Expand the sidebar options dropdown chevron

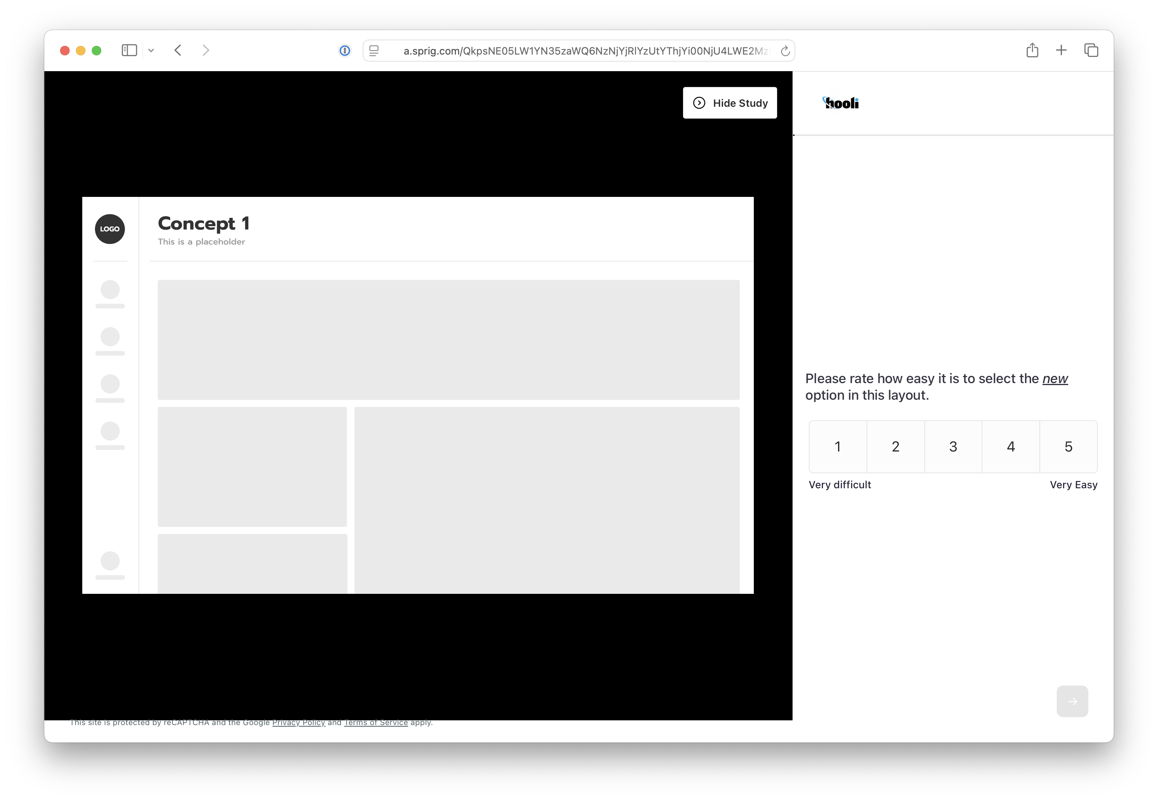point(151,50)
